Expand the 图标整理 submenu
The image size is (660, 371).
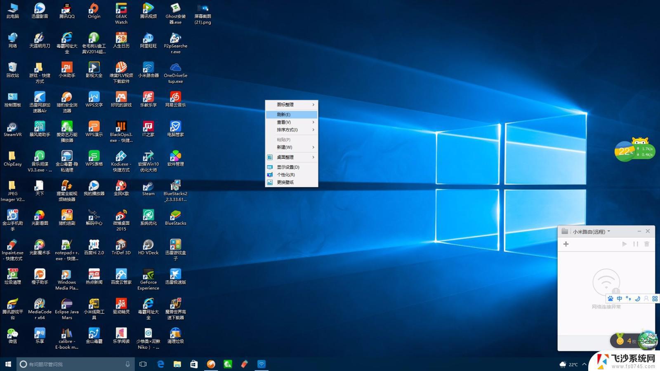point(292,105)
